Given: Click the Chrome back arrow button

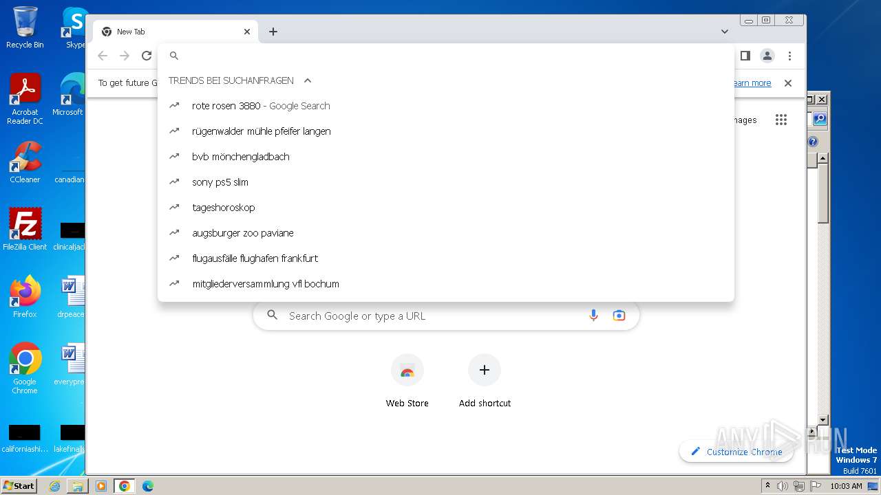Looking at the screenshot, I should coord(103,56).
